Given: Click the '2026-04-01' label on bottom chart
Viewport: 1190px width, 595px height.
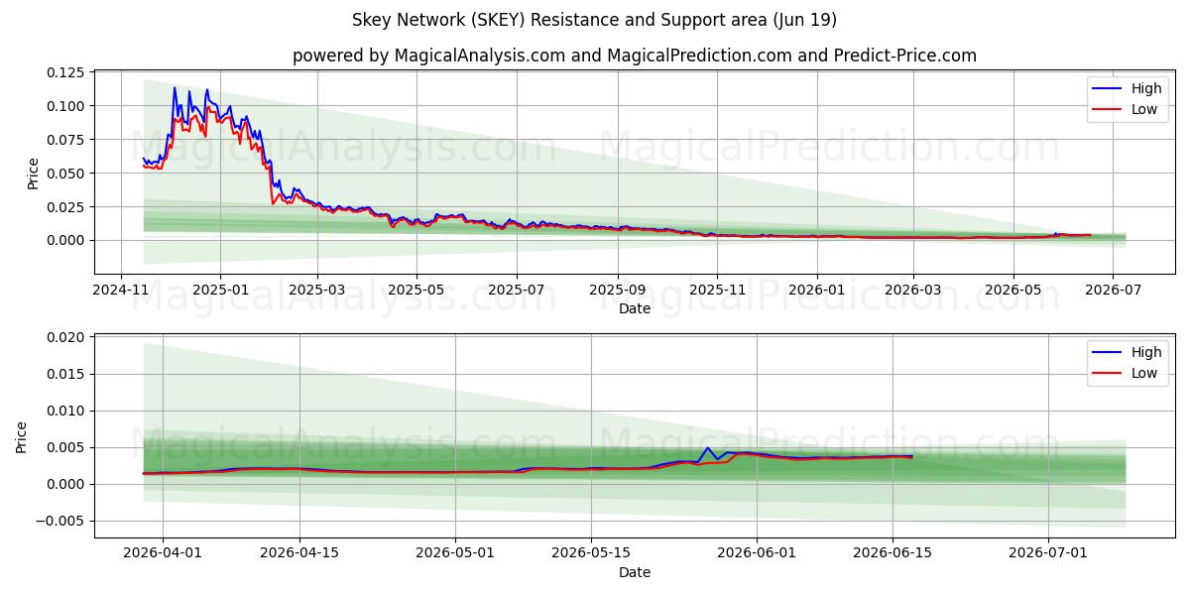Looking at the screenshot, I should click(x=163, y=553).
